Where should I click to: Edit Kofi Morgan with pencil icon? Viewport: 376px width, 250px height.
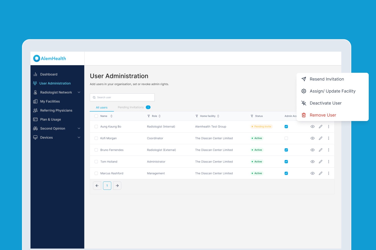click(x=321, y=138)
